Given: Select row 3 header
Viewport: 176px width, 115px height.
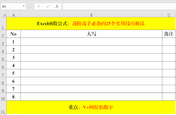Looking at the screenshot, I should point(3,42).
